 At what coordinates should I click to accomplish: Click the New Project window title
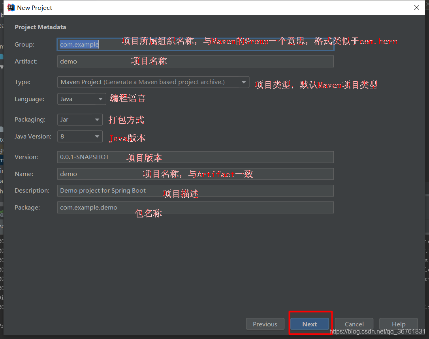[34, 7]
